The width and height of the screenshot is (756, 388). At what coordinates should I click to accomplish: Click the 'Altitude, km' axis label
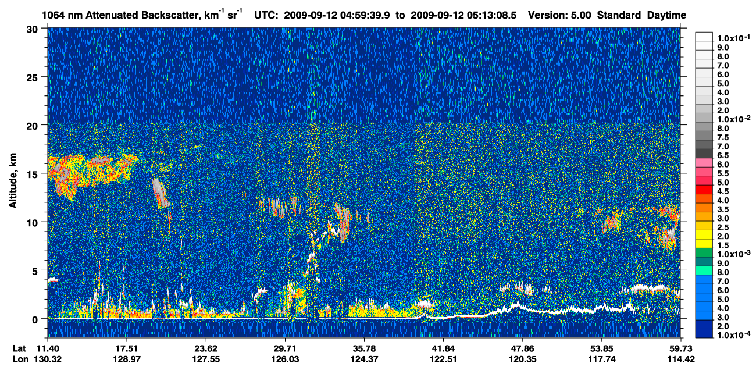point(12,181)
